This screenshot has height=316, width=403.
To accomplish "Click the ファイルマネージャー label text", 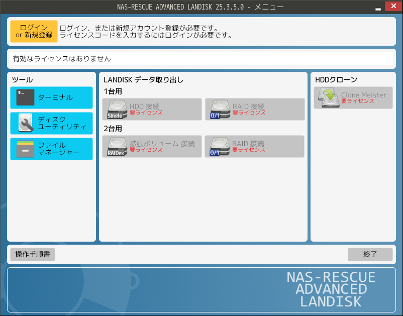I will pos(59,149).
